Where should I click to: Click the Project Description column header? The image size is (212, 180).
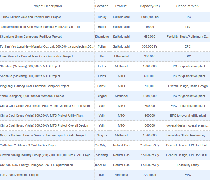(47, 6)
